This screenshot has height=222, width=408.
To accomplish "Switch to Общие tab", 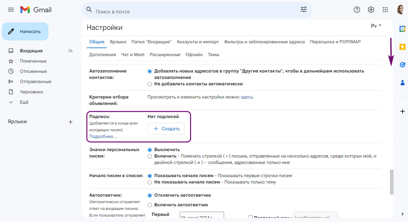I will pyautogui.click(x=97, y=42).
